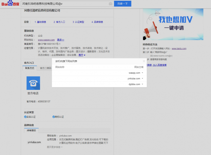Click 我也想加V application banner
211x155 pixels.
[x=173, y=24]
